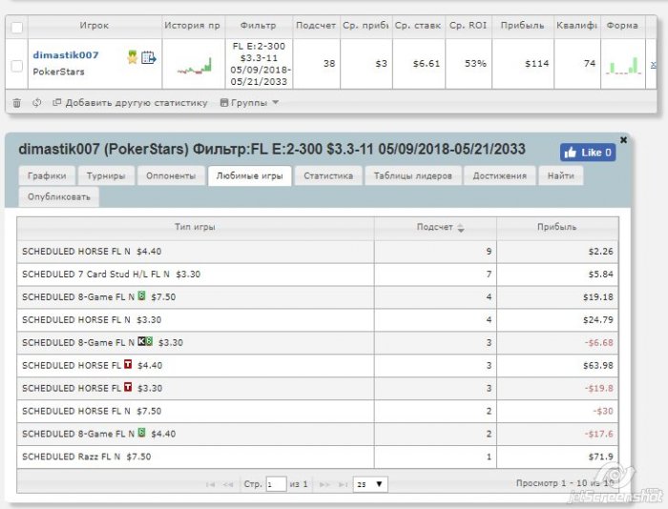Image resolution: width=668 pixels, height=509 pixels.
Task: Sort by the Игрок column header
Action: click(94, 26)
